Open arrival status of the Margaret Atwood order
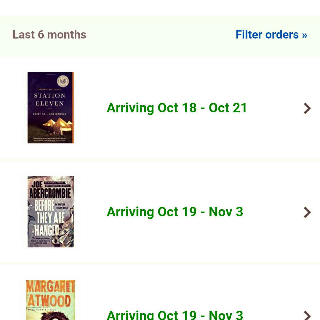 [x=175, y=315]
